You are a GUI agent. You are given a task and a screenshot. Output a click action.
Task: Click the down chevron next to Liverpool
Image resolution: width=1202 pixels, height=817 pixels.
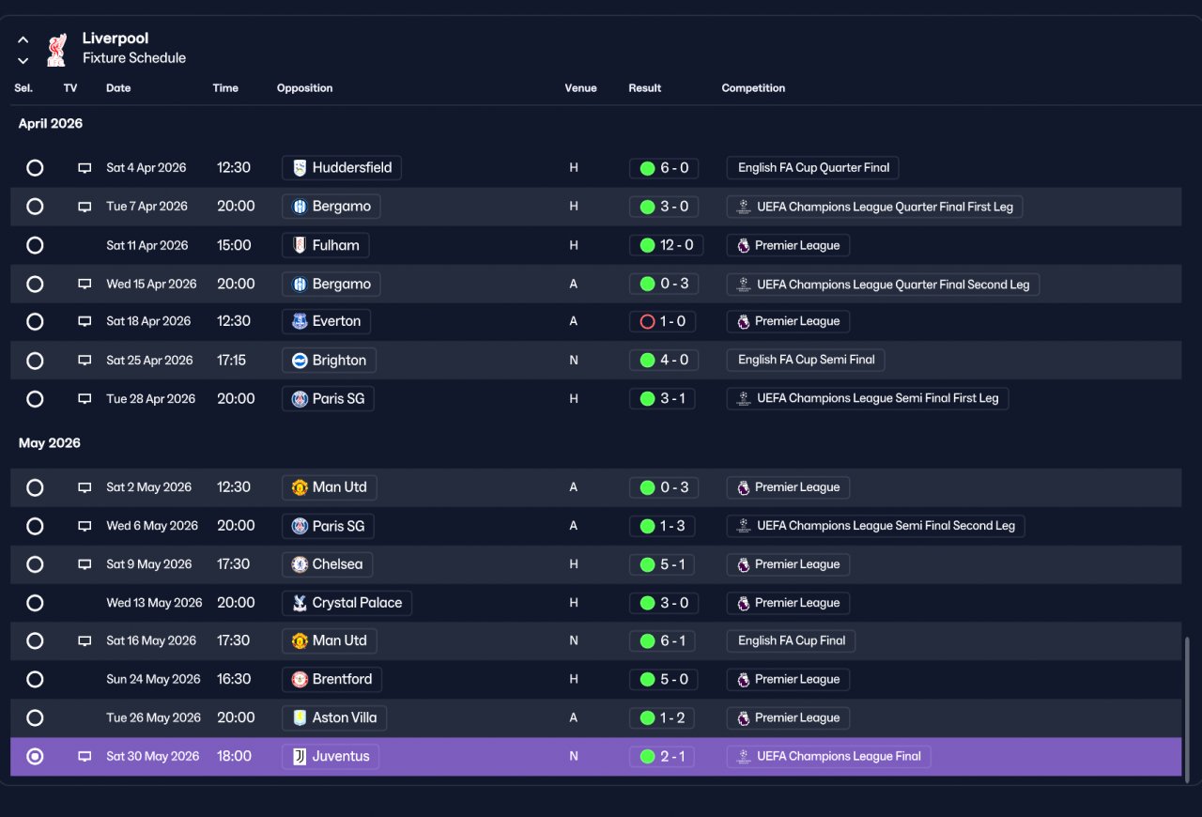(x=23, y=61)
